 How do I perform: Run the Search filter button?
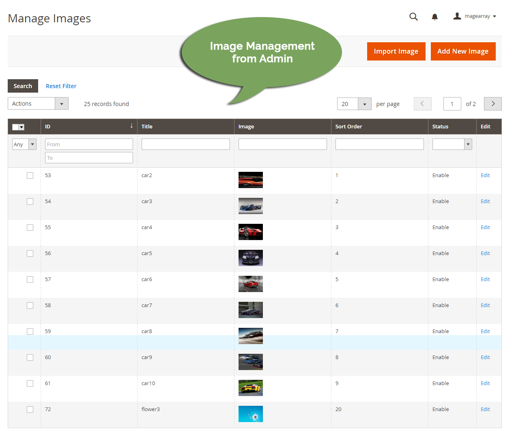coord(23,86)
